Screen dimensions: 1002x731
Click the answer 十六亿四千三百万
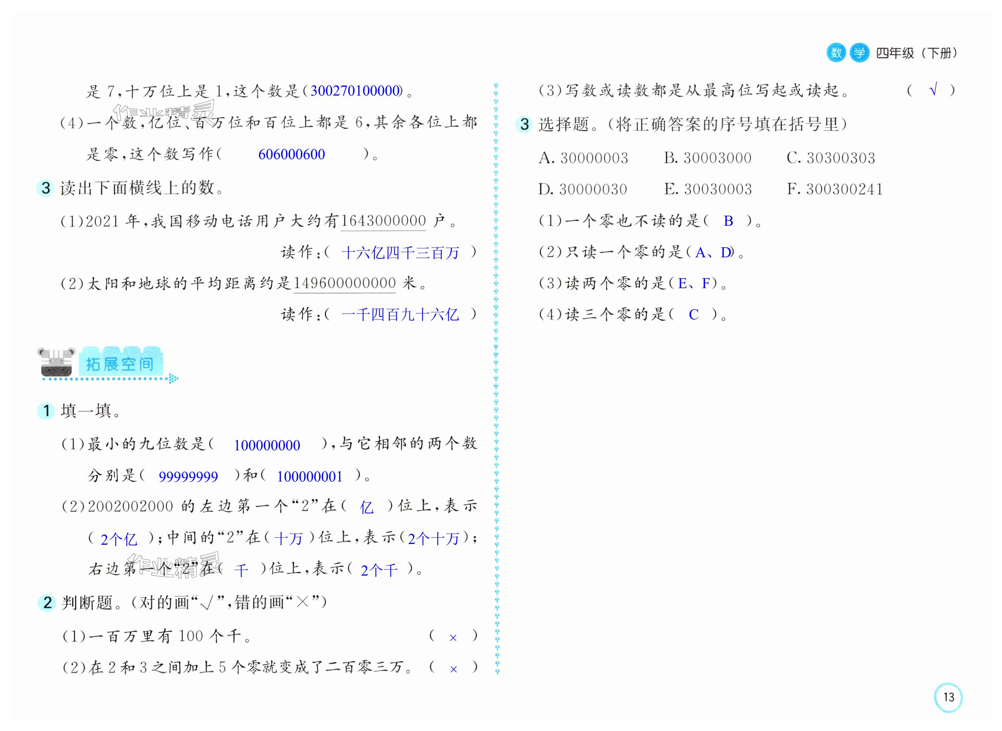[x=400, y=253]
